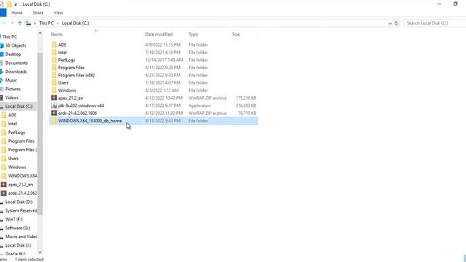Screen dimensions: 466x262
Task: Select ords-21.4.2.062.1806 archive icon
Action: pyautogui.click(x=54, y=114)
